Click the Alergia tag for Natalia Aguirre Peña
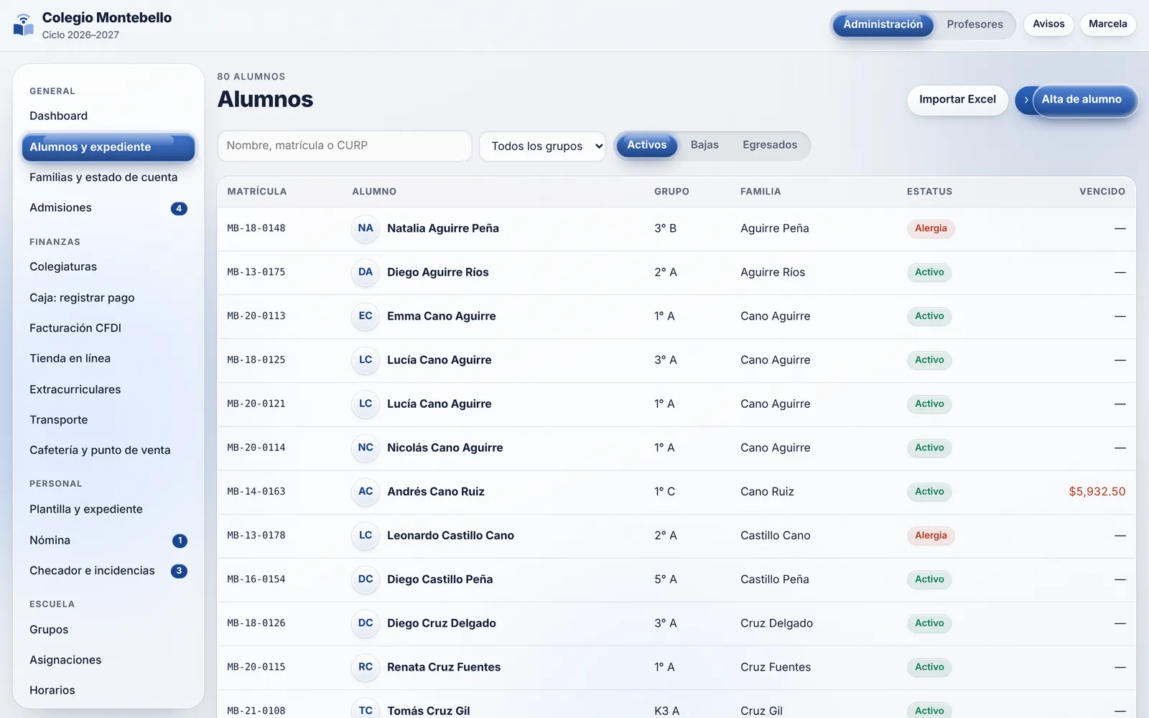Viewport: 1149px width, 718px height. (931, 228)
